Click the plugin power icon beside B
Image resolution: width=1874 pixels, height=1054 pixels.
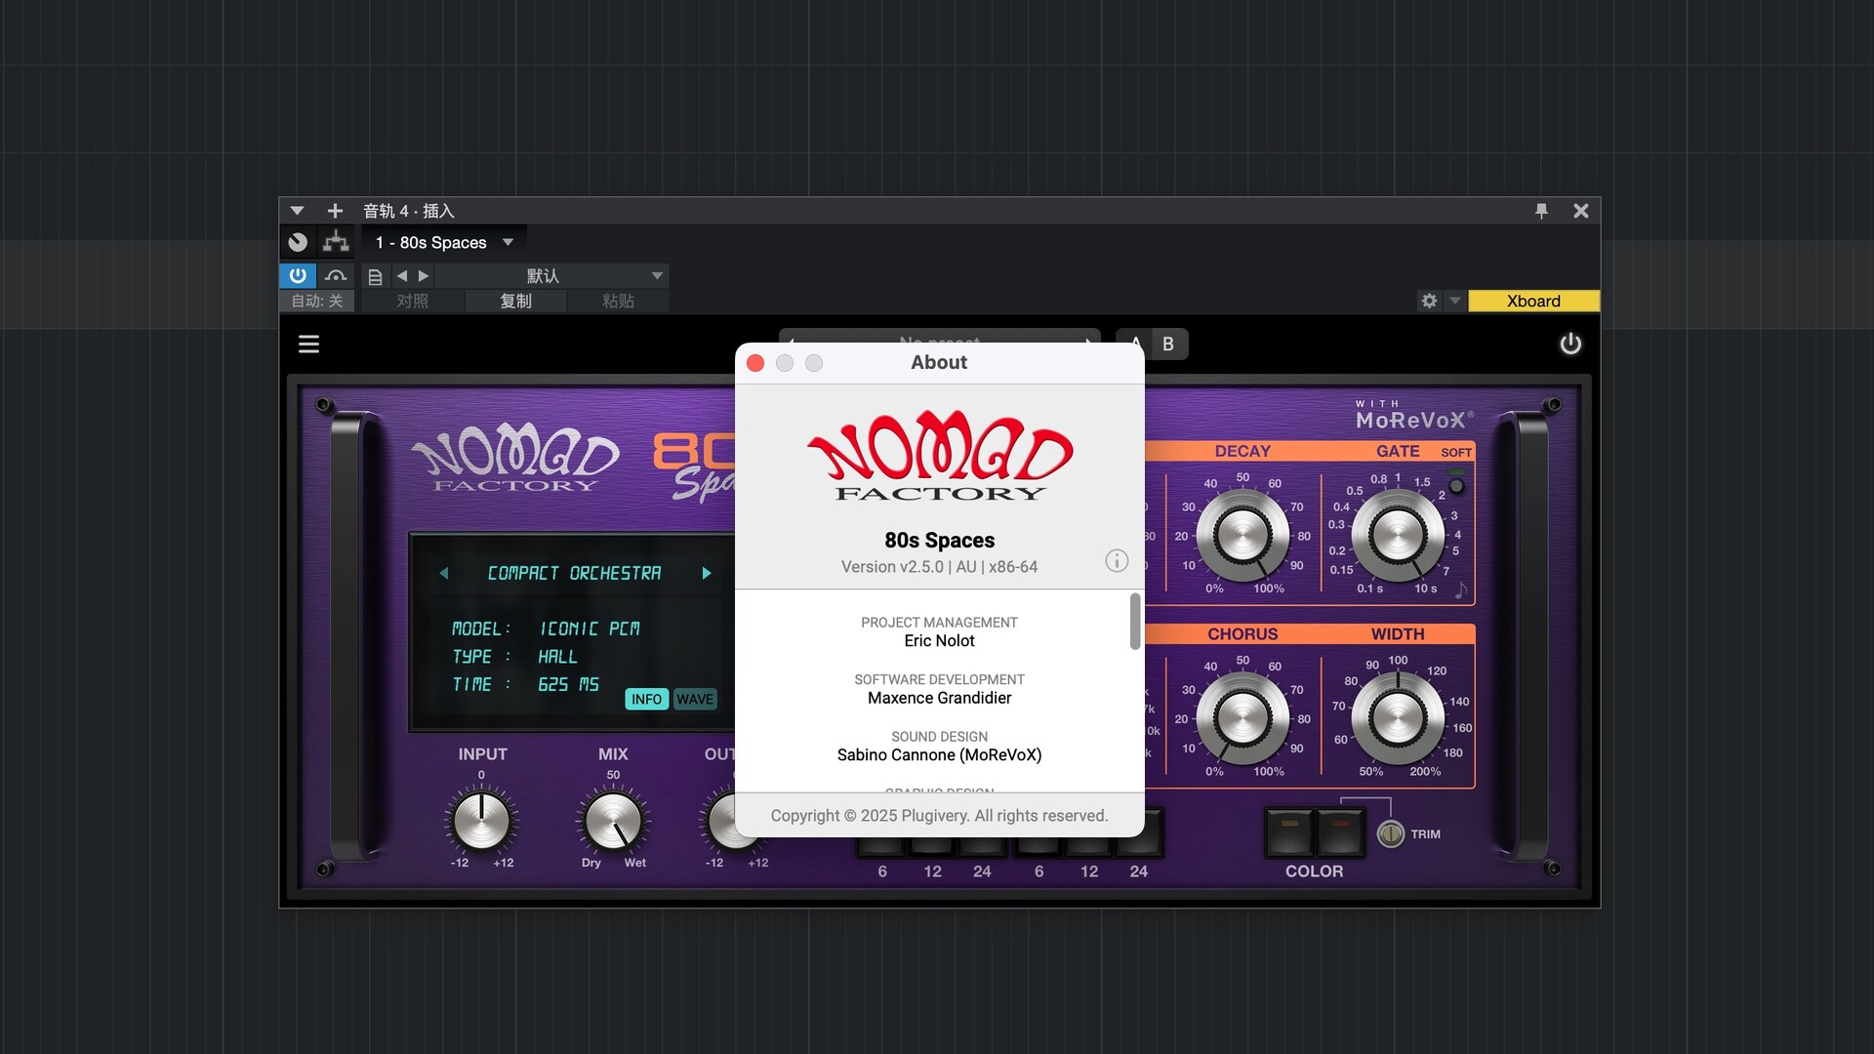tap(1570, 344)
